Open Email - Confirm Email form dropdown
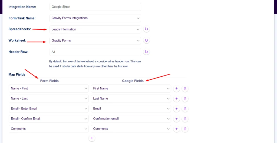 click(49, 119)
